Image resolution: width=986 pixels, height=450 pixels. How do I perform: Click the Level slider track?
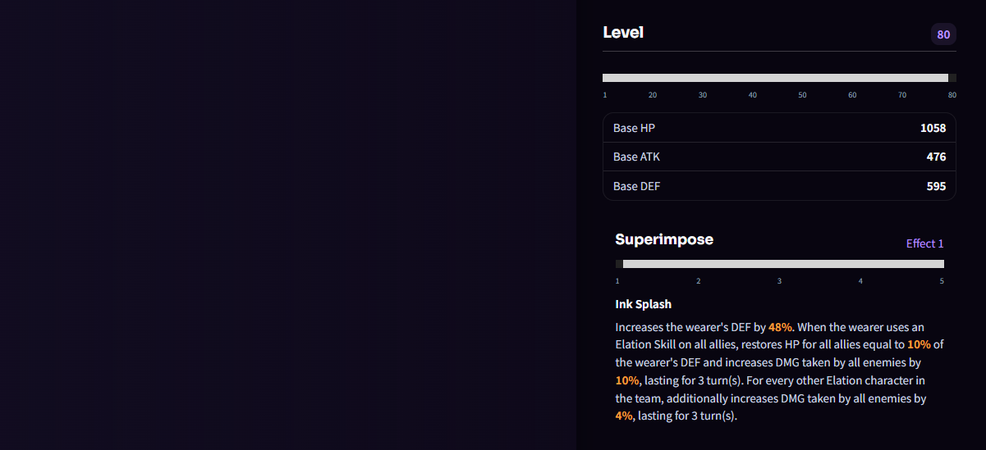(779, 78)
